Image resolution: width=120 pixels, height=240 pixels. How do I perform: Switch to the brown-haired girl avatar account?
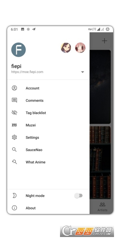click(66, 48)
